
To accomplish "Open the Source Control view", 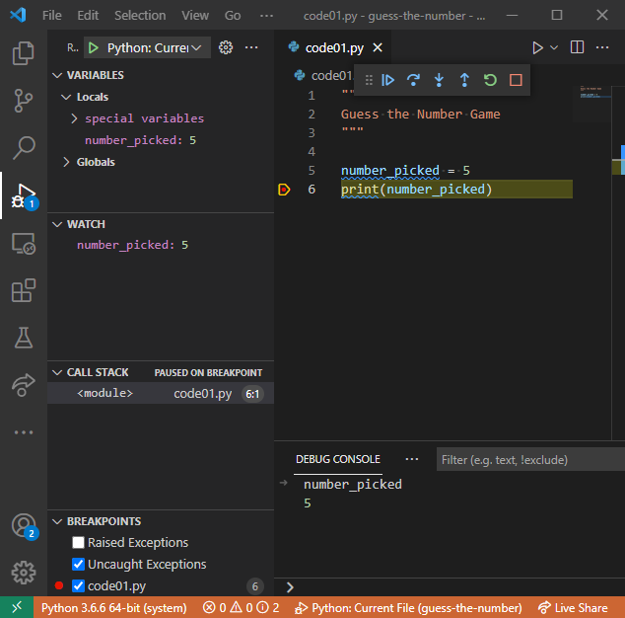I will (24, 100).
